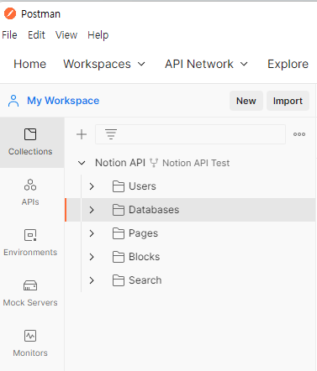This screenshot has width=317, height=371.
Task: Click the Import button
Action: point(288,101)
